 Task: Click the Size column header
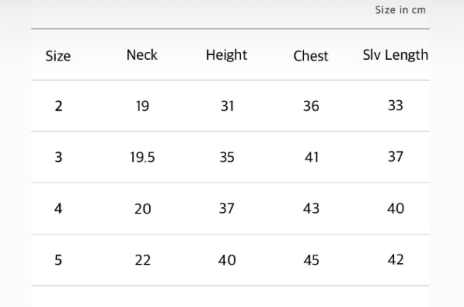(x=58, y=56)
